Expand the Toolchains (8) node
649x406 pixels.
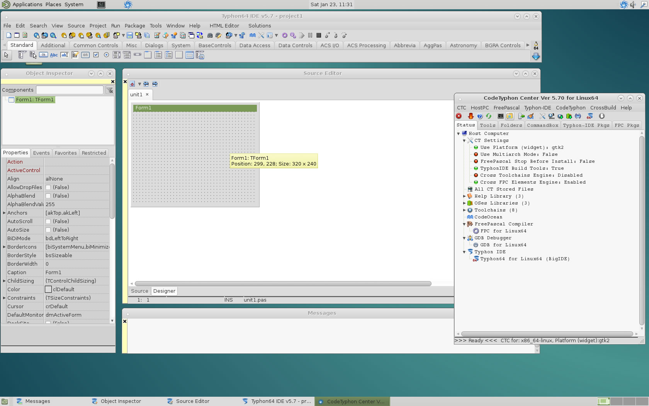pyautogui.click(x=464, y=210)
